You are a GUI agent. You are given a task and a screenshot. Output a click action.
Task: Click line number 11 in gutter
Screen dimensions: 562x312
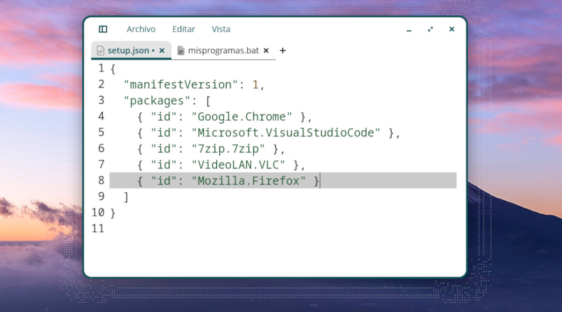pyautogui.click(x=98, y=229)
